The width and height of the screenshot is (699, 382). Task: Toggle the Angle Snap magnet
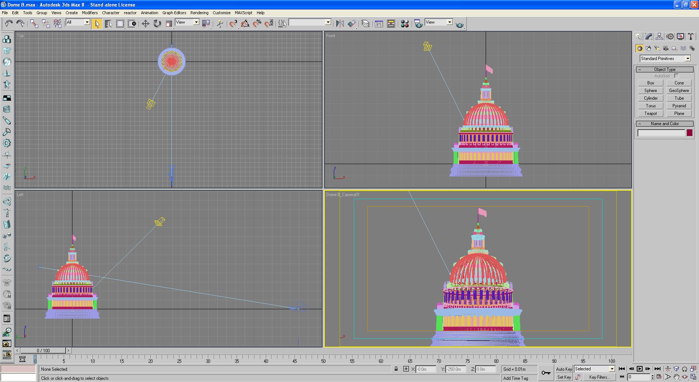(245, 24)
